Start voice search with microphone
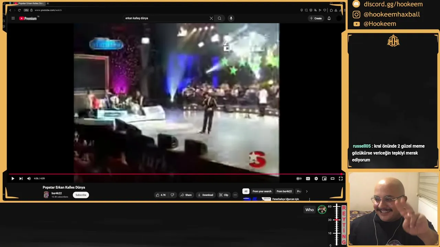Screen dimensions: 440x247 click(231, 18)
